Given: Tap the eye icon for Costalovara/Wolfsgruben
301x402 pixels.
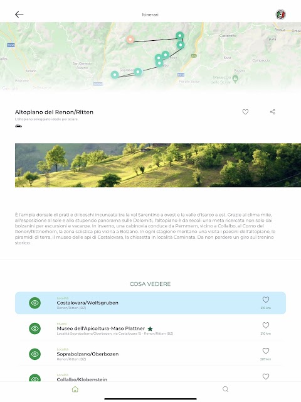Looking at the screenshot, I should tap(35, 303).
